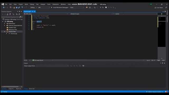The height and width of the screenshot is (95, 169).
Task: Close the Output panel
Action: pos(165,63)
